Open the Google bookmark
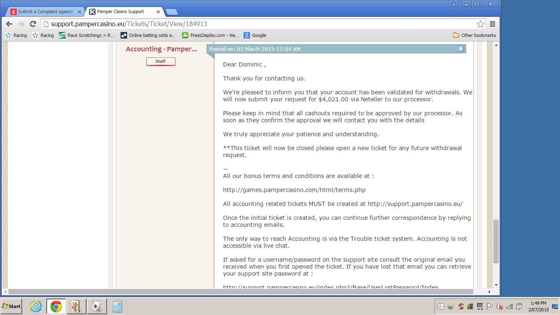This screenshot has width=560, height=315. point(255,35)
